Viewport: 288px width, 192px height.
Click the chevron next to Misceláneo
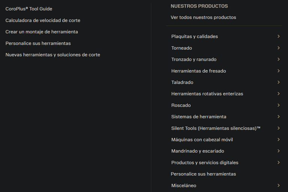279,186
